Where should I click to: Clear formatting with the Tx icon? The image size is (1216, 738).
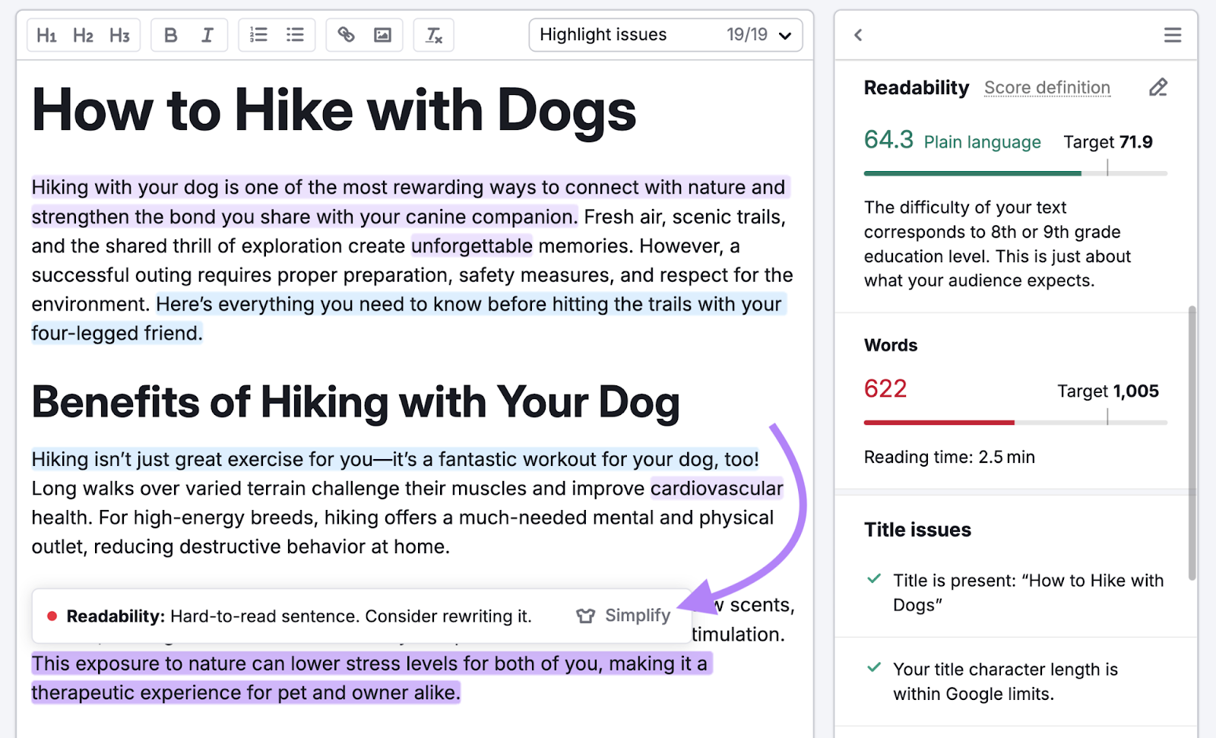[433, 34]
